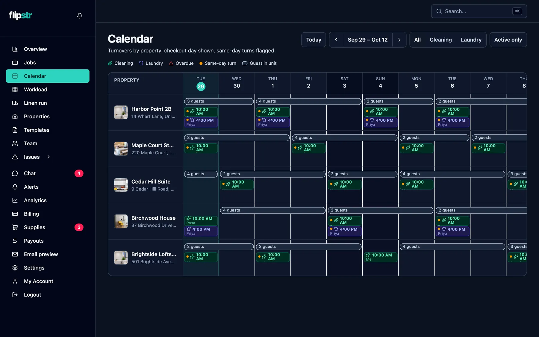Click the flipstr logo
Screen dimensions: 539x337
20,15
